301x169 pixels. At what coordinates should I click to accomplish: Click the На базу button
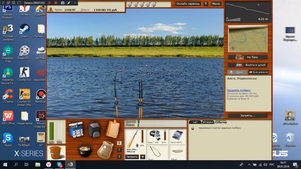coord(248,57)
